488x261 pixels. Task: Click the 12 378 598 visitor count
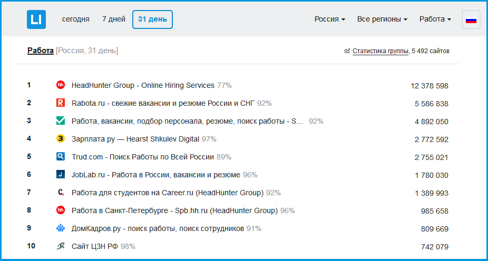[430, 86]
